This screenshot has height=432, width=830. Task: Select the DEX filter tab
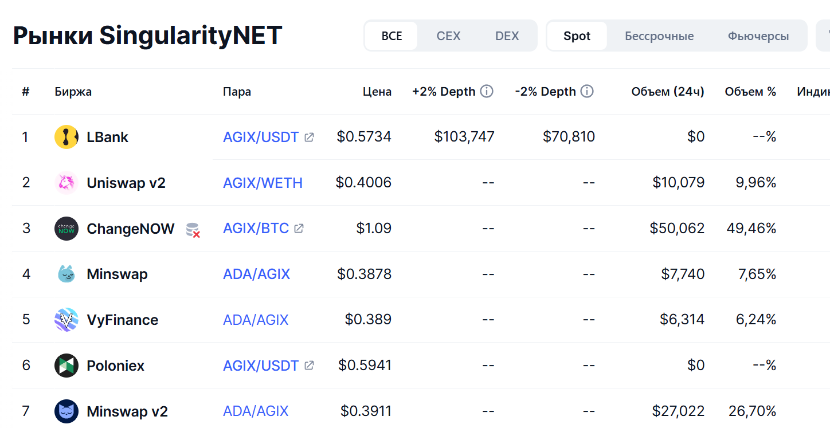[x=507, y=36]
